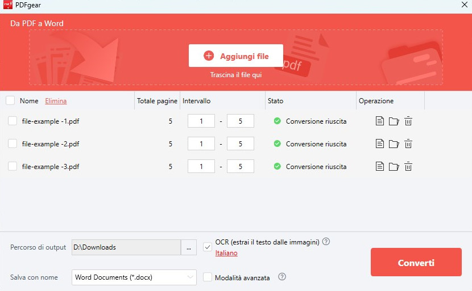Check the box for file-example -1.pdf
Screen dimensions: 472x291
click(x=13, y=121)
